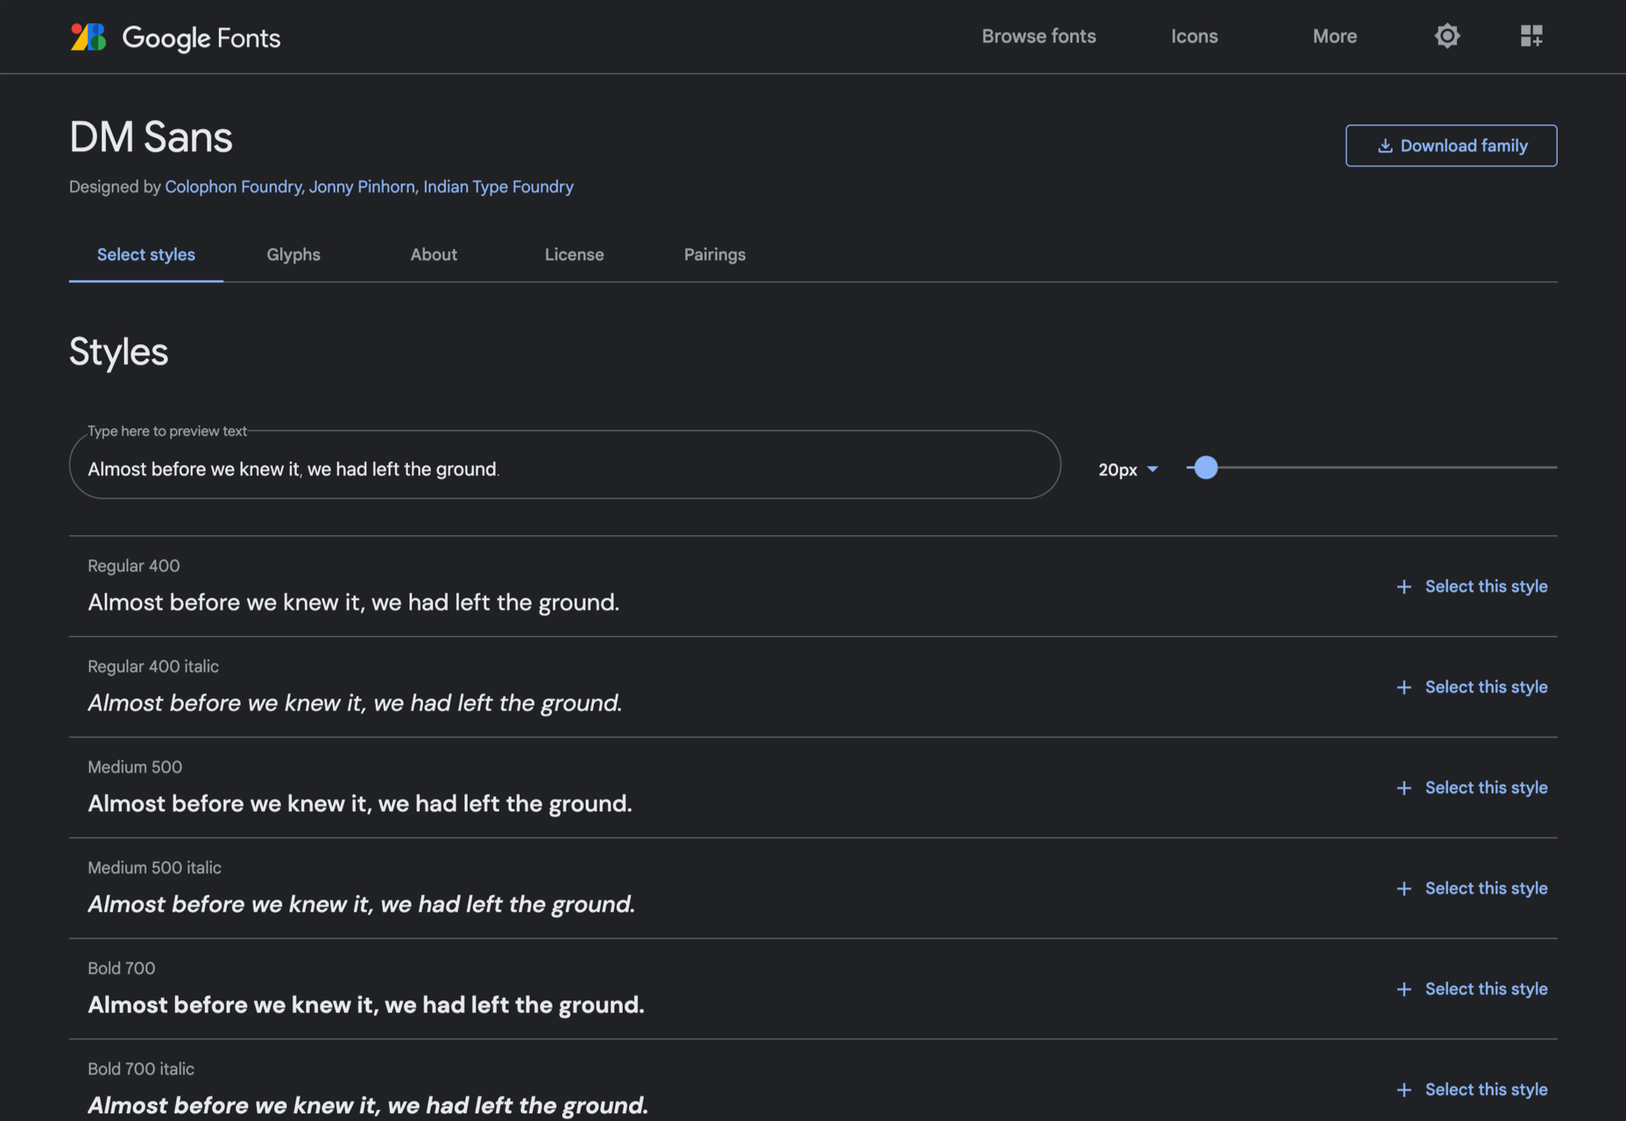Click the plus icon for Regular 400 italic
This screenshot has width=1626, height=1121.
pos(1404,687)
